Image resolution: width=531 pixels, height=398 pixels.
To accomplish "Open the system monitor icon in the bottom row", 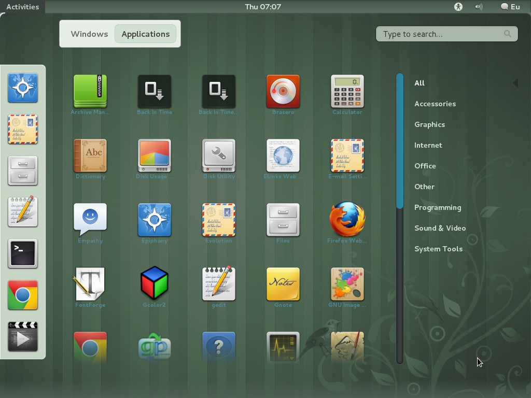I will 283,347.
